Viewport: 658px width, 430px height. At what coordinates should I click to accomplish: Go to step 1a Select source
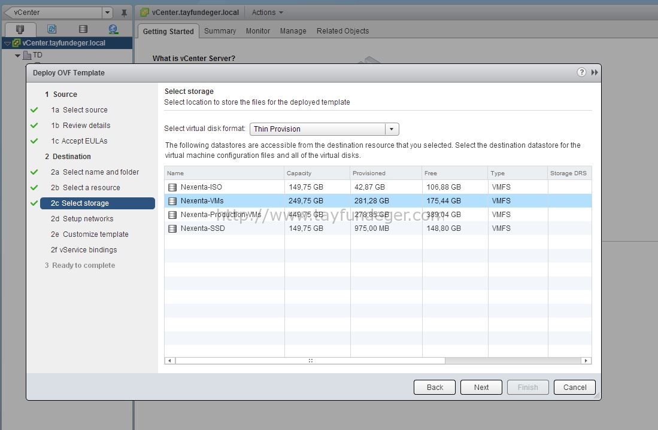pos(79,110)
